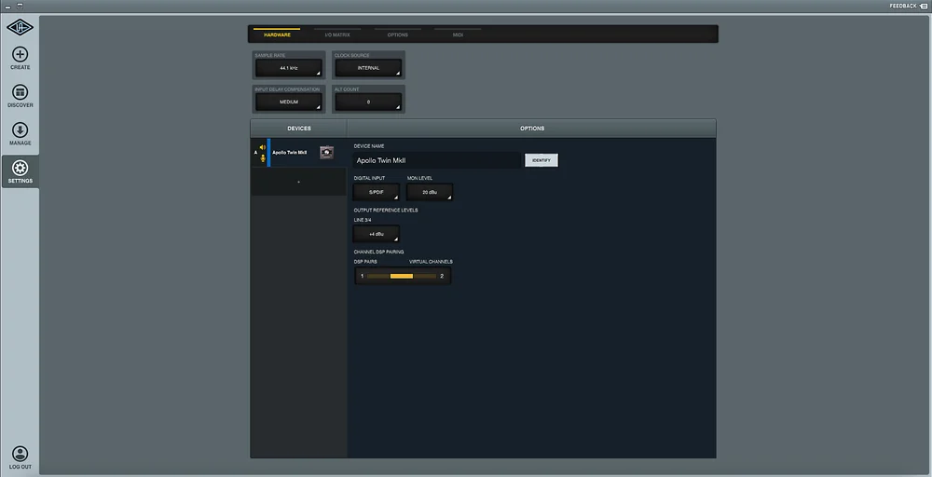Click the window restore button in title bar
Viewport: 932px width, 477px height.
(x=20, y=6)
